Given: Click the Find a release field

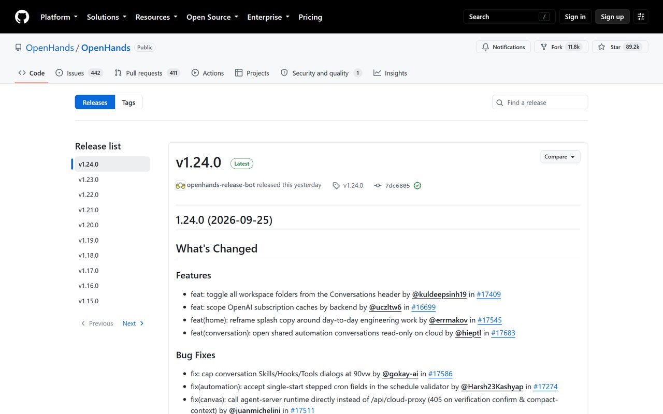Looking at the screenshot, I should point(540,102).
